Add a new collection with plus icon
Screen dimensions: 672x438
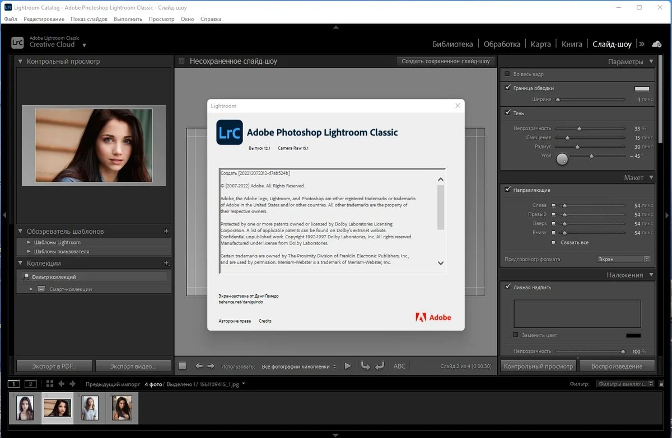(x=166, y=263)
